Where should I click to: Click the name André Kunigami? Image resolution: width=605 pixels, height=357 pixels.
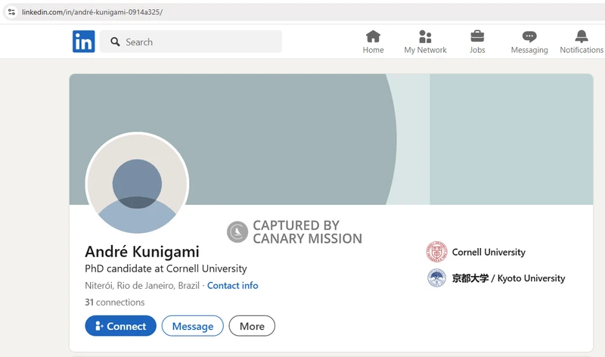tap(142, 252)
